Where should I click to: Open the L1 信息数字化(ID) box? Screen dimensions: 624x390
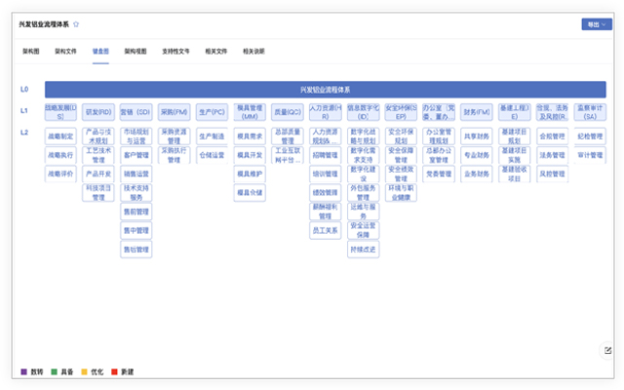(x=363, y=112)
